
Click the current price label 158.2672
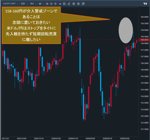[x=144, y=40]
